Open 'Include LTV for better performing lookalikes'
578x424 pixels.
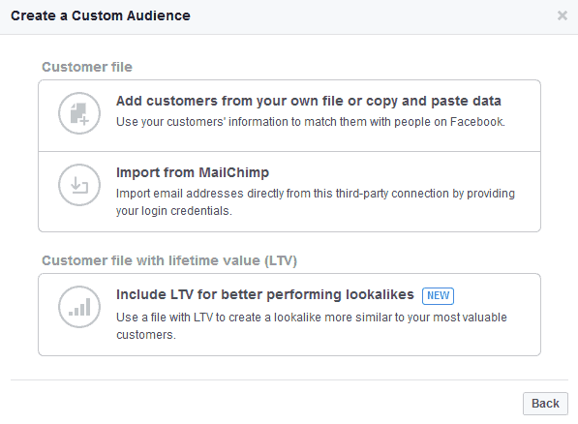point(265,294)
